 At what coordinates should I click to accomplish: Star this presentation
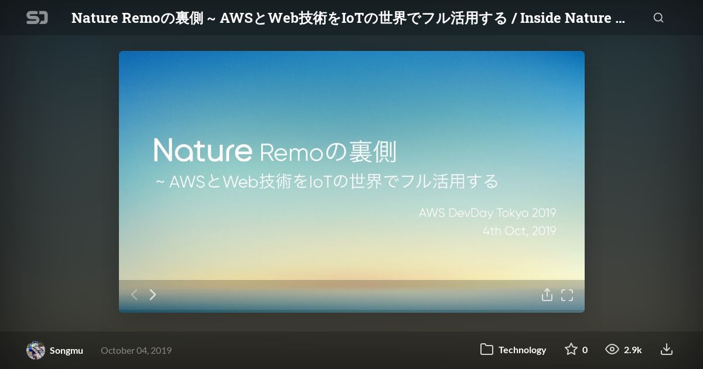[x=571, y=350]
